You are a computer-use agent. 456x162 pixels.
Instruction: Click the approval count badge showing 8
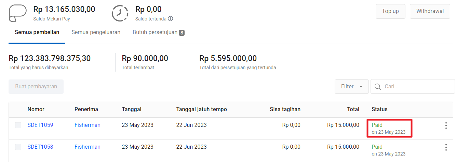(x=182, y=33)
